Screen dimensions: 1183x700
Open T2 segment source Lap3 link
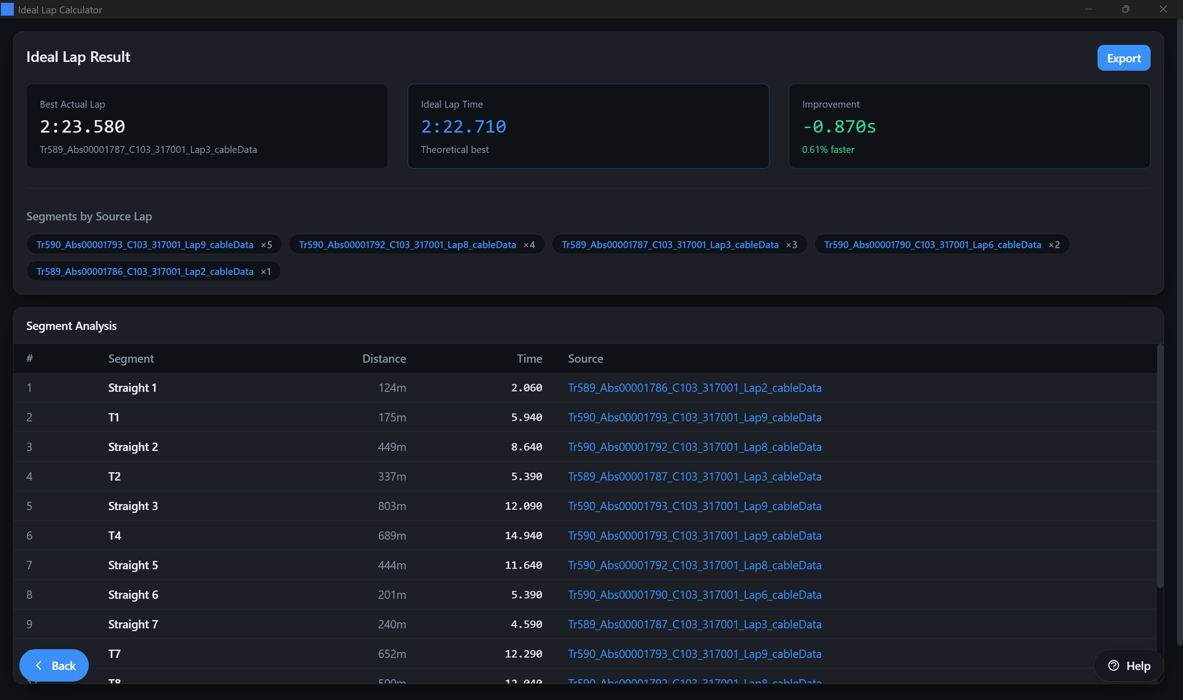coord(695,476)
